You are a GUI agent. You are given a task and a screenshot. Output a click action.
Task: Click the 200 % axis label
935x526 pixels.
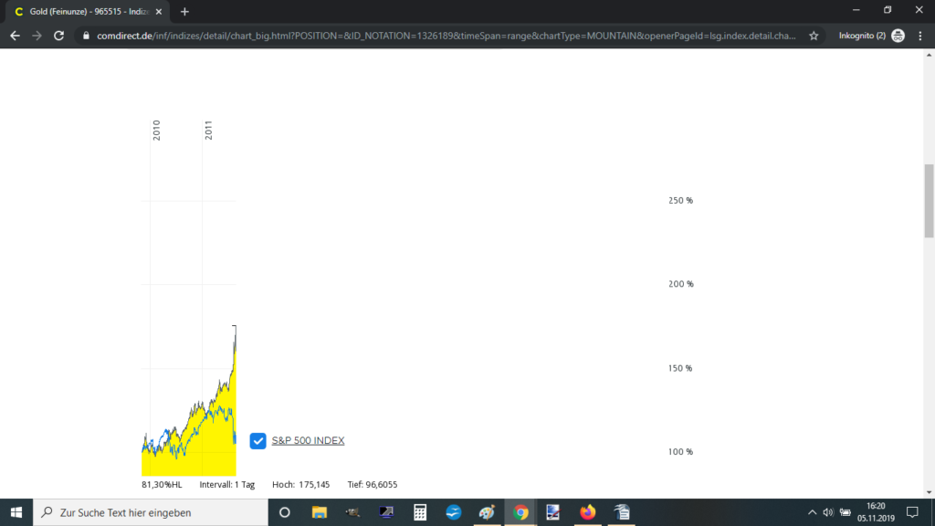pos(680,284)
